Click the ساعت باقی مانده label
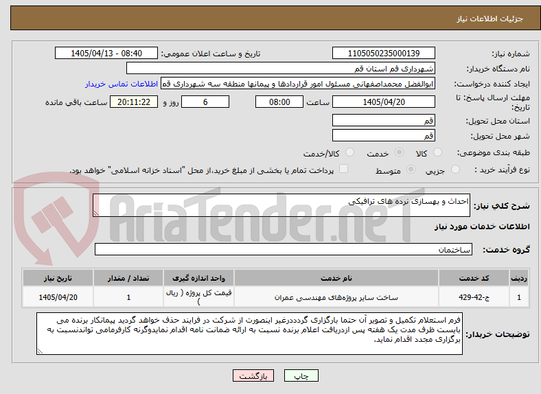The height and width of the screenshot is (394, 541). [x=76, y=102]
